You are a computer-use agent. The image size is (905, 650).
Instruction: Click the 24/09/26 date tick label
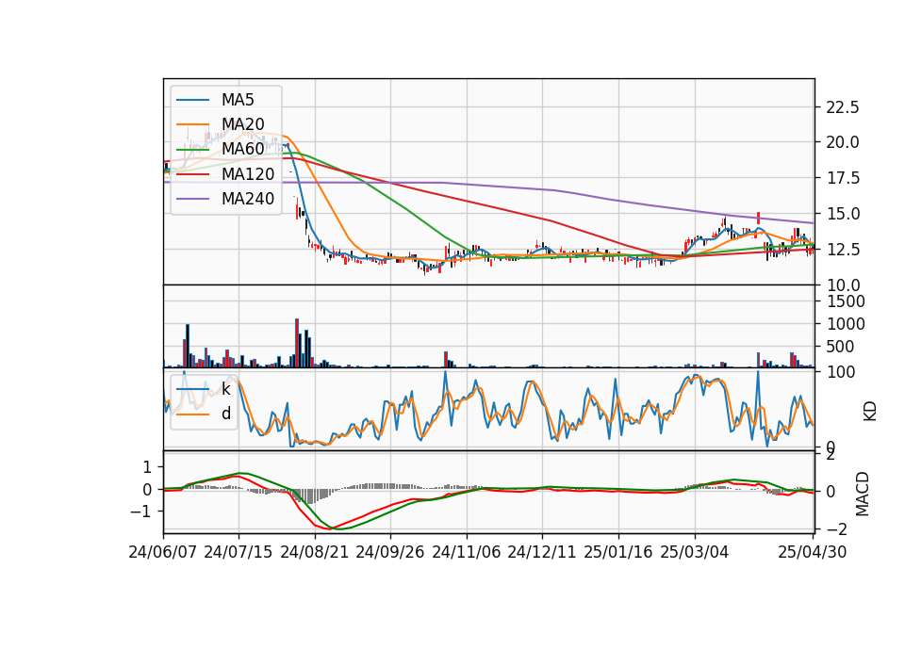click(x=390, y=552)
